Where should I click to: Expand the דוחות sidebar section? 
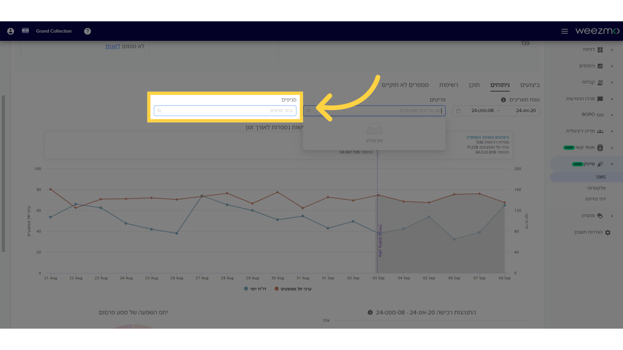point(612,50)
